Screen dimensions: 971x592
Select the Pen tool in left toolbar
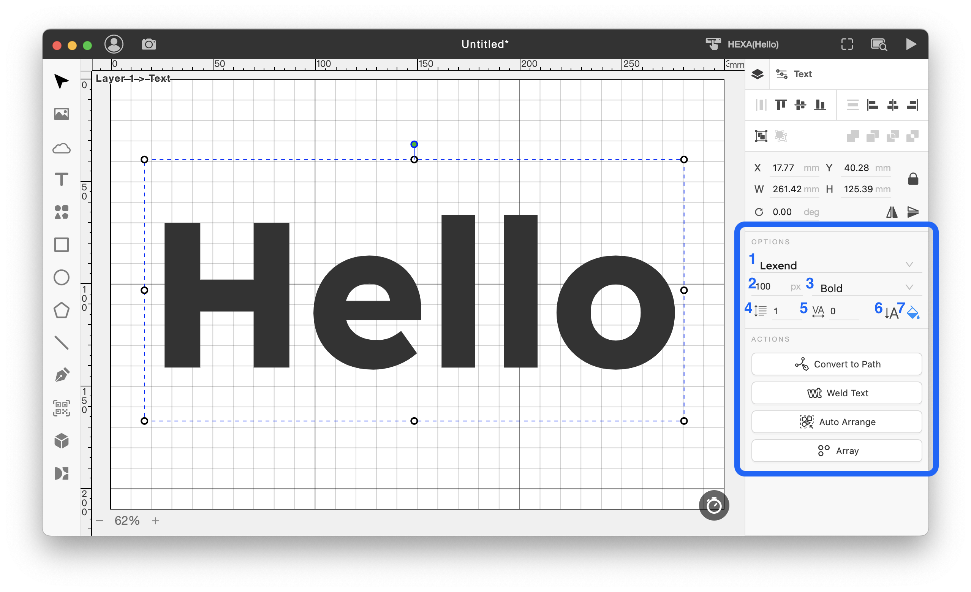click(62, 375)
